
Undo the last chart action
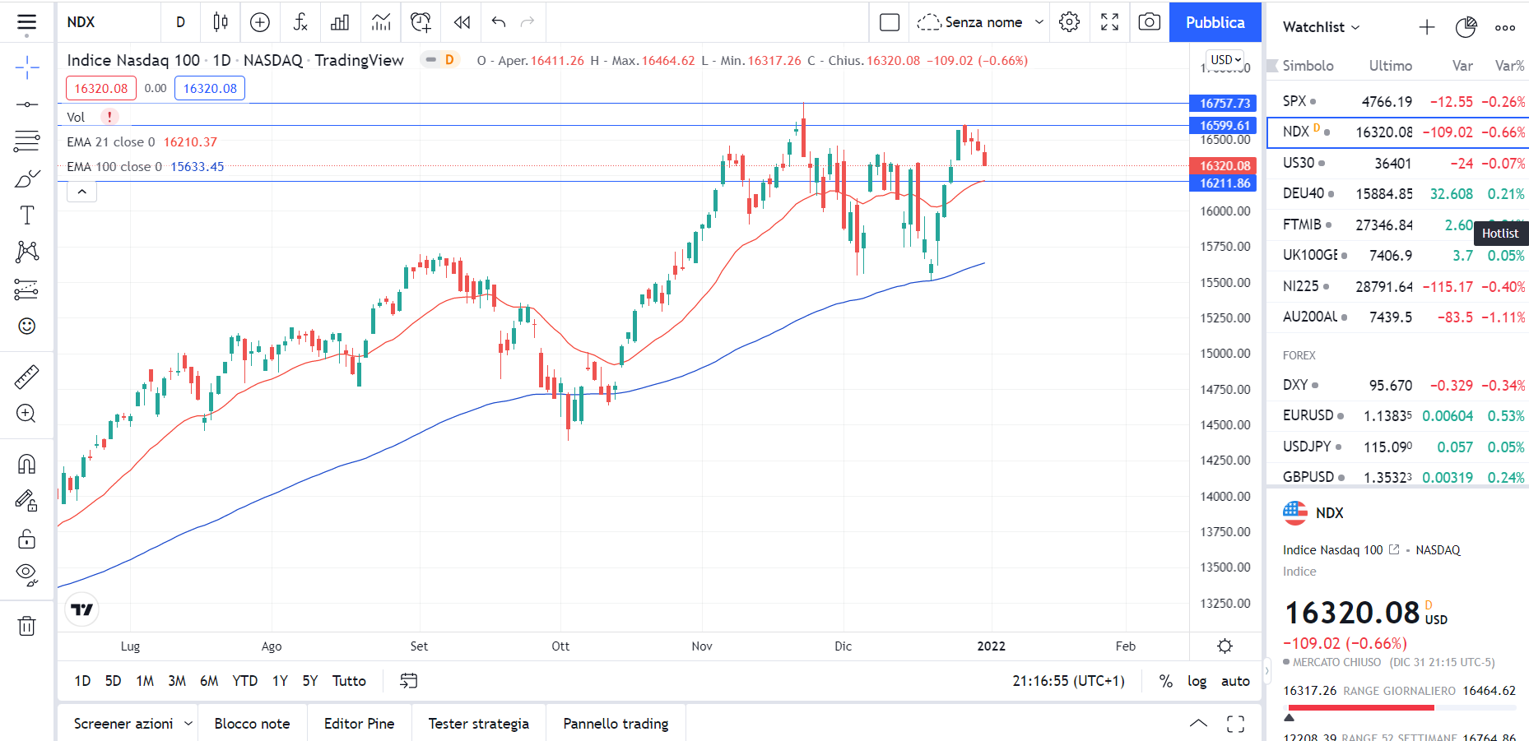499,22
